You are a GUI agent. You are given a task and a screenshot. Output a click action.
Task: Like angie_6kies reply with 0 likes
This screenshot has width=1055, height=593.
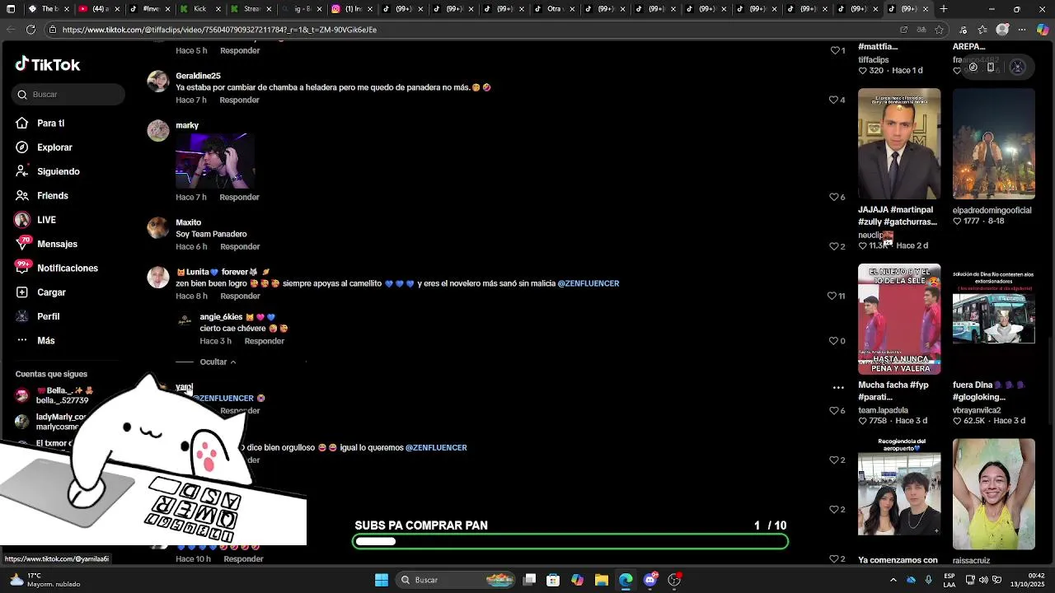coord(832,341)
